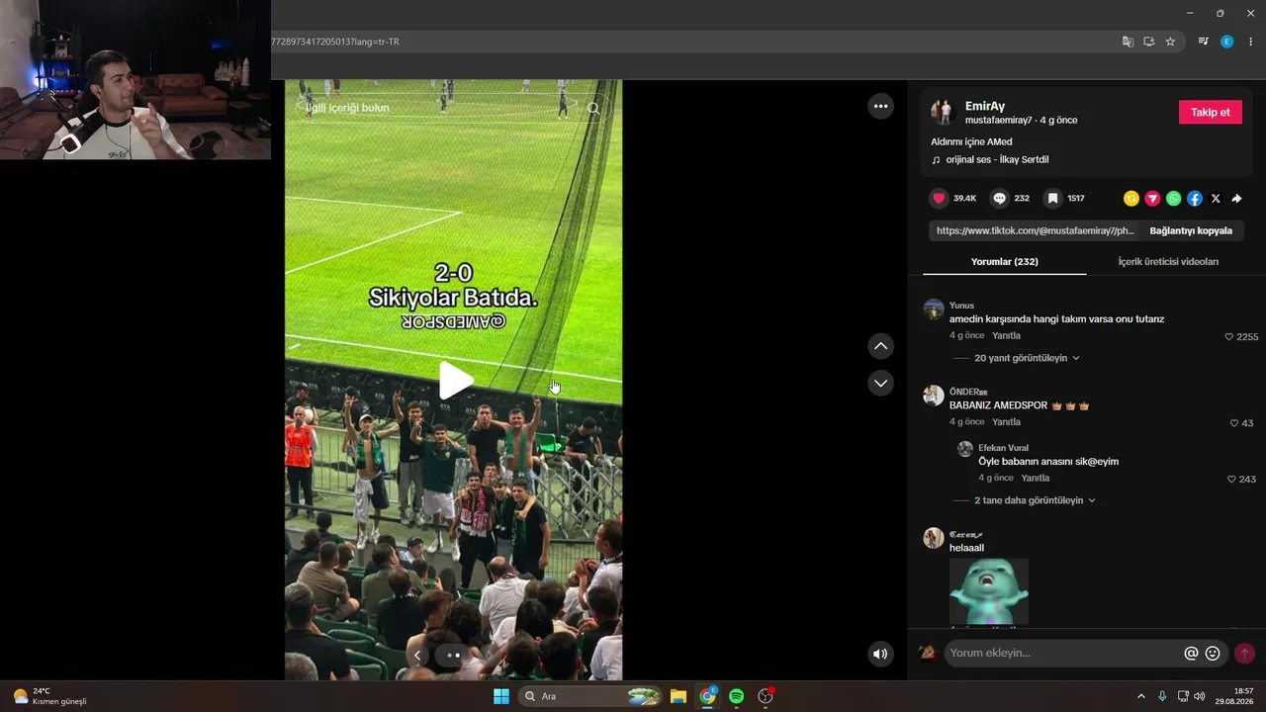The width and height of the screenshot is (1266, 712).
Task: Open Chrome media controls icon
Action: tap(1203, 42)
